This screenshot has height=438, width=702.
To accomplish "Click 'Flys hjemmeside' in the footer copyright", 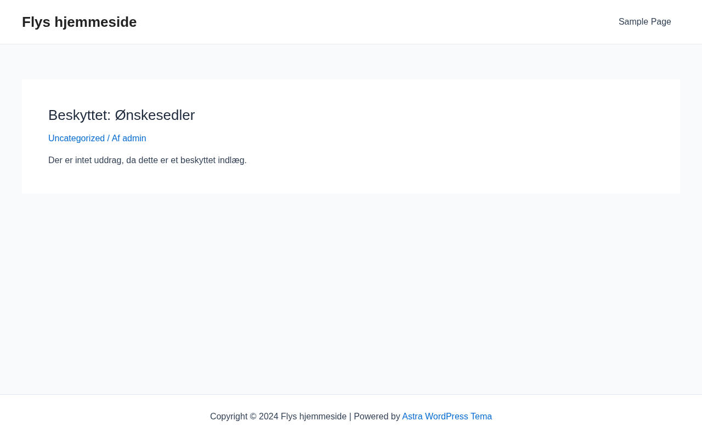I will tap(313, 417).
